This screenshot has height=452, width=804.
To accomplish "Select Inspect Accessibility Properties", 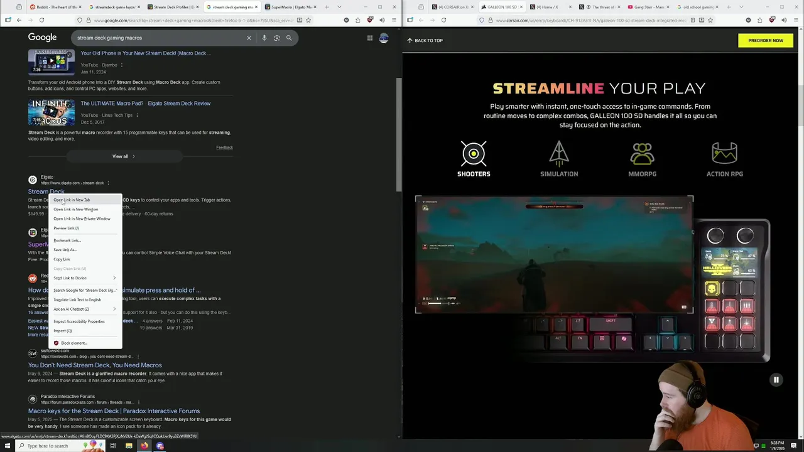I will point(85,321).
